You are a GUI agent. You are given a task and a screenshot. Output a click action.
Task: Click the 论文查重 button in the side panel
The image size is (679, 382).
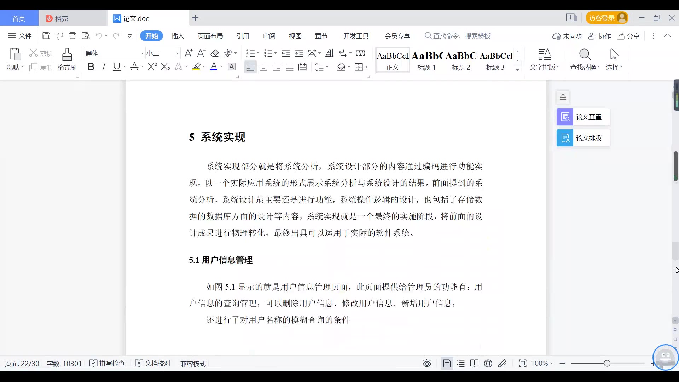(583, 117)
